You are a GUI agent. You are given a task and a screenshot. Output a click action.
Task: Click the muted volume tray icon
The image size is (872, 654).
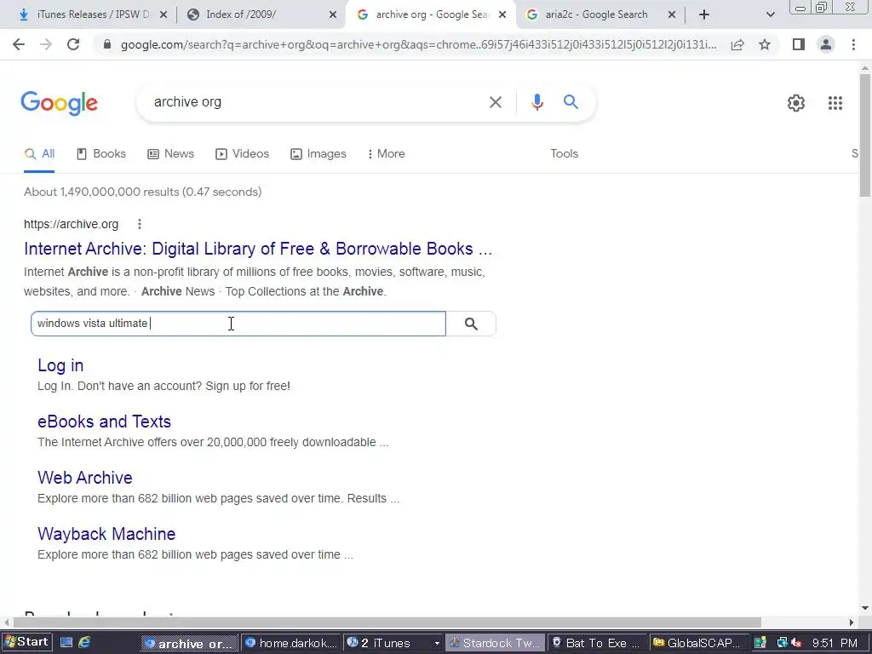point(796,643)
